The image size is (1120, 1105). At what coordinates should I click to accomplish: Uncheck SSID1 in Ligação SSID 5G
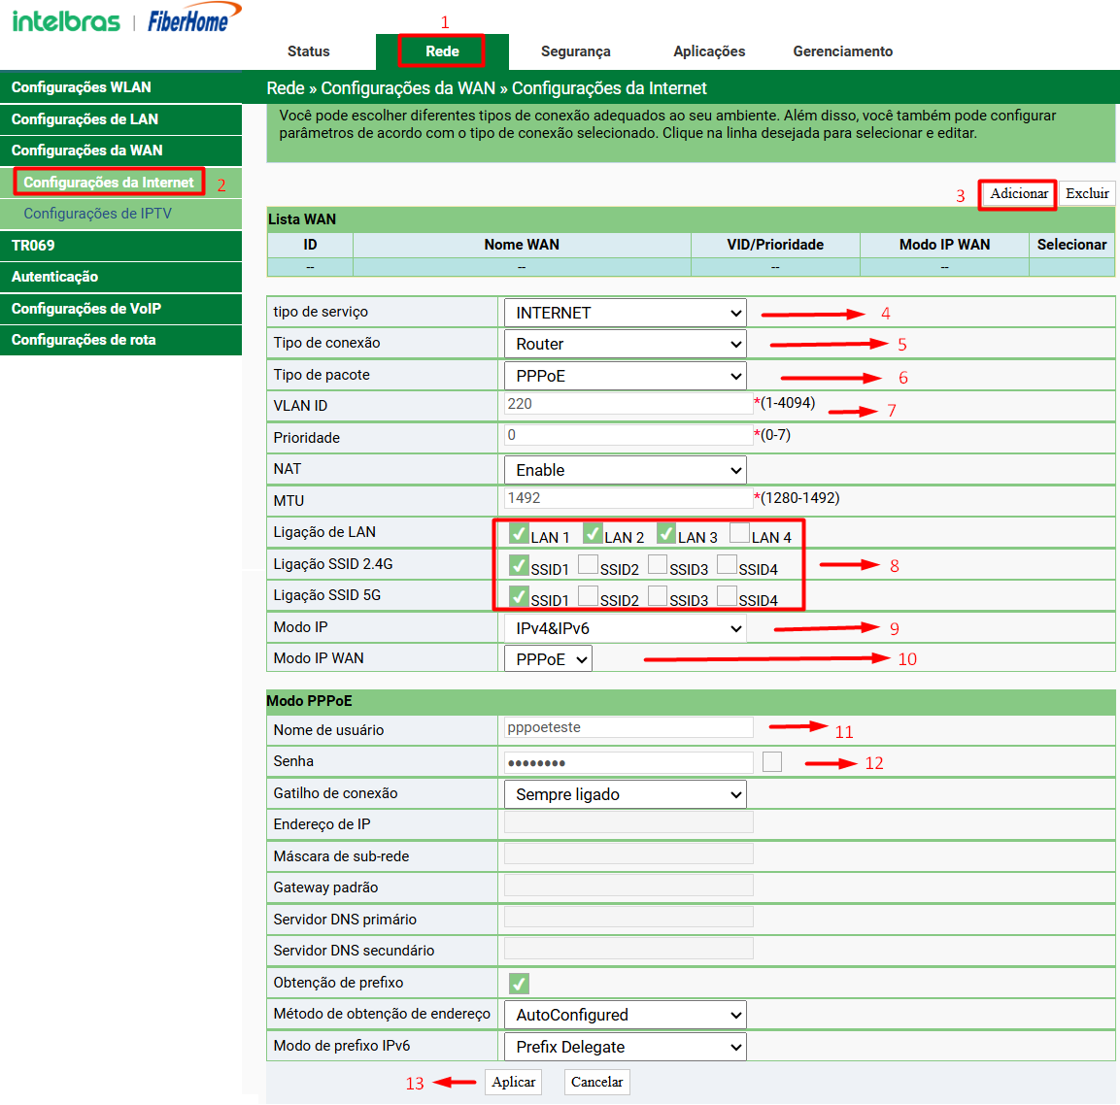point(520,597)
